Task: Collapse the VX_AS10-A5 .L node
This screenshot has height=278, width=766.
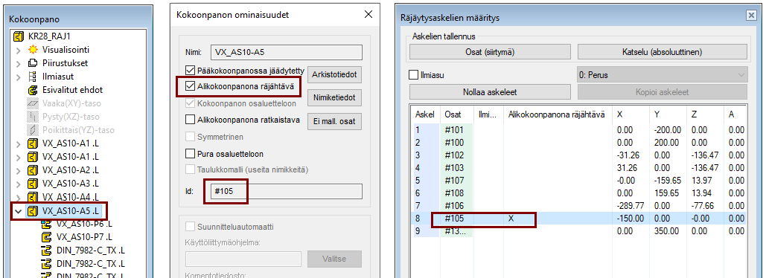Action: point(19,211)
